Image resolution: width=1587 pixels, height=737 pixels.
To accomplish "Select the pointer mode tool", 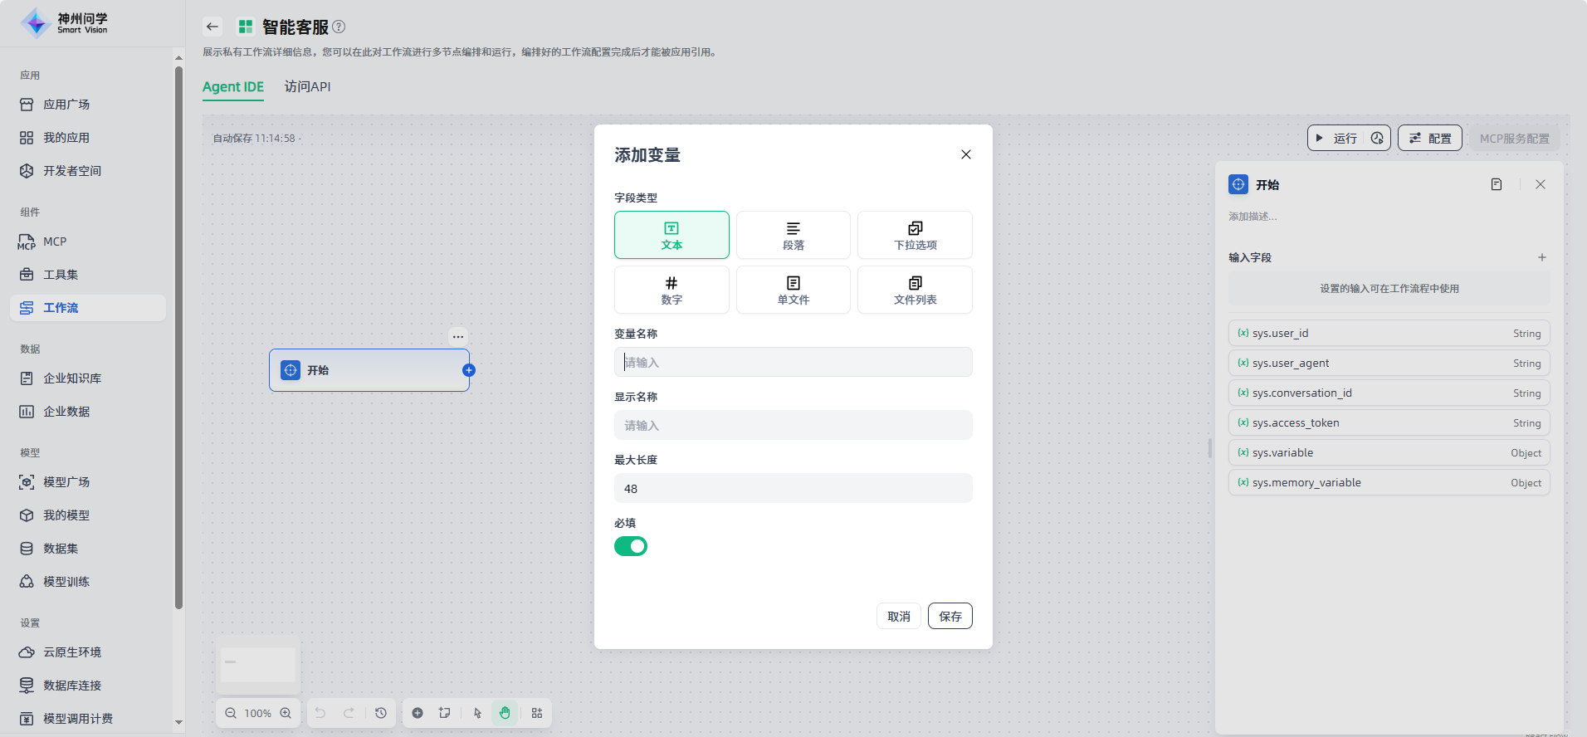I will [x=477, y=713].
